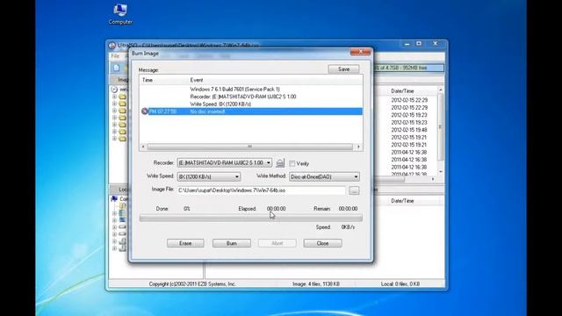
Task: Click the Image File path field
Action: (262, 190)
